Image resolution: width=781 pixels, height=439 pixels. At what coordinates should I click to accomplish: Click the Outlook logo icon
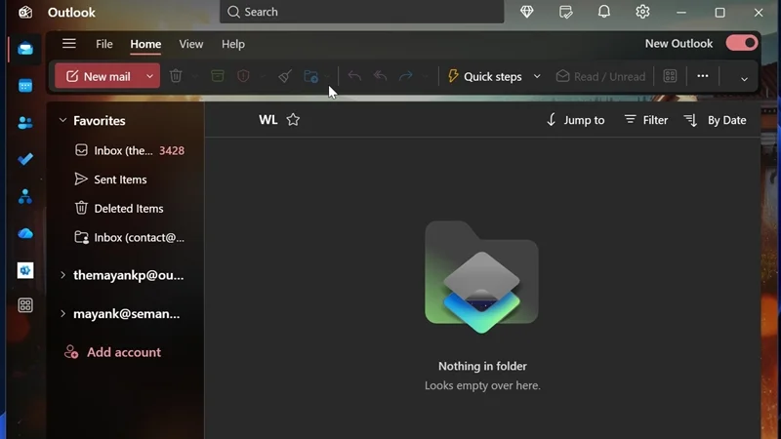pos(25,12)
